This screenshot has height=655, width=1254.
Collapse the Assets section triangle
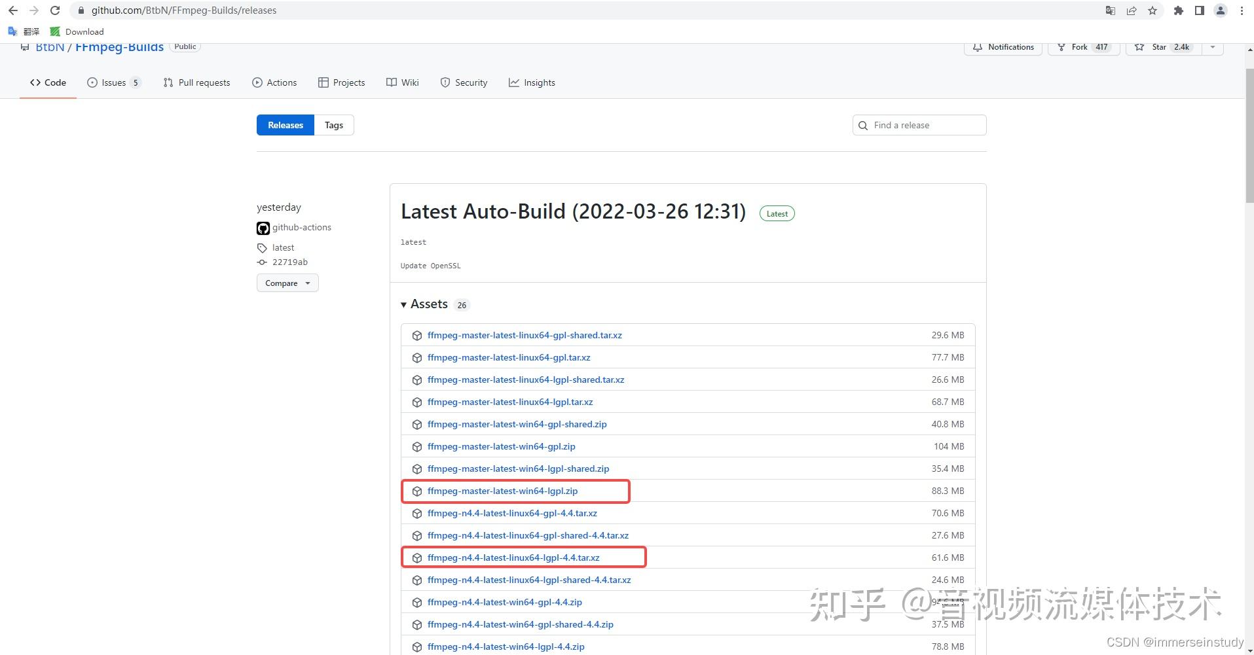[404, 305]
